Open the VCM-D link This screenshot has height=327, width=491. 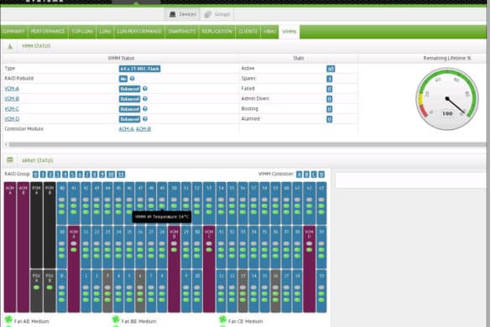coord(12,119)
